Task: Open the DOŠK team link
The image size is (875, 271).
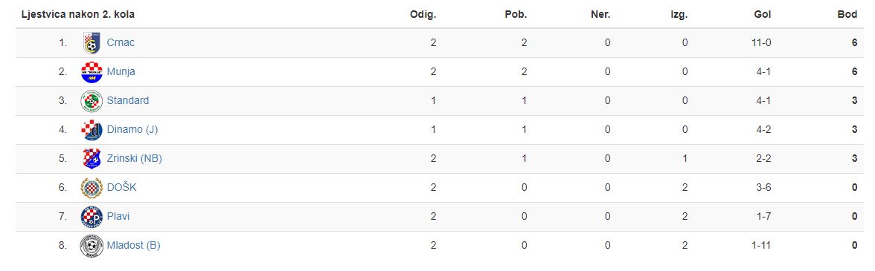Action: click(121, 188)
